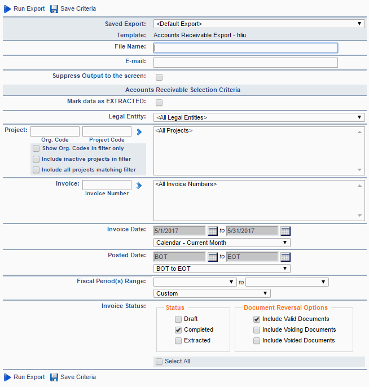Screen dimensions: 369x387
Task: Click the top Save Criteria floppy disk icon
Action: click(54, 9)
